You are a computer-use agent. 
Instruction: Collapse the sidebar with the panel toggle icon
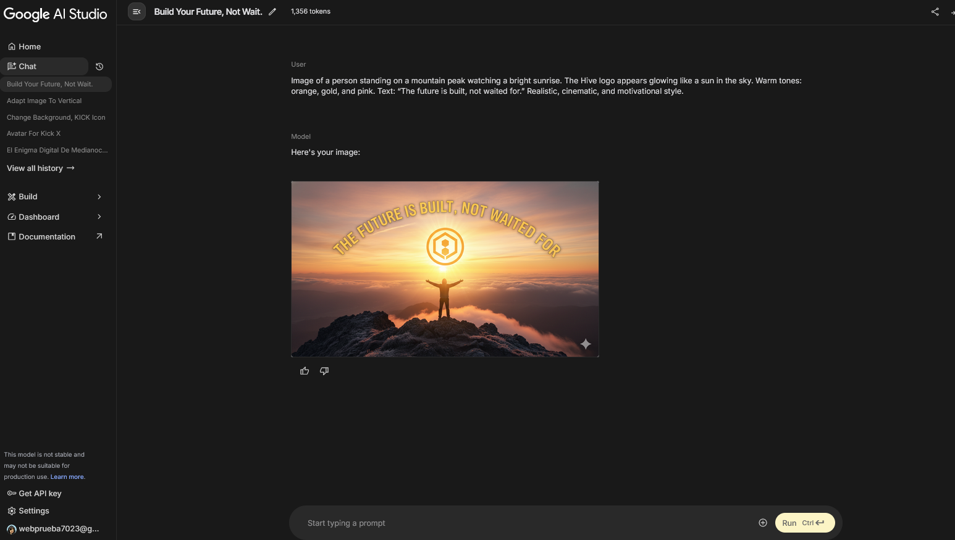(x=137, y=12)
